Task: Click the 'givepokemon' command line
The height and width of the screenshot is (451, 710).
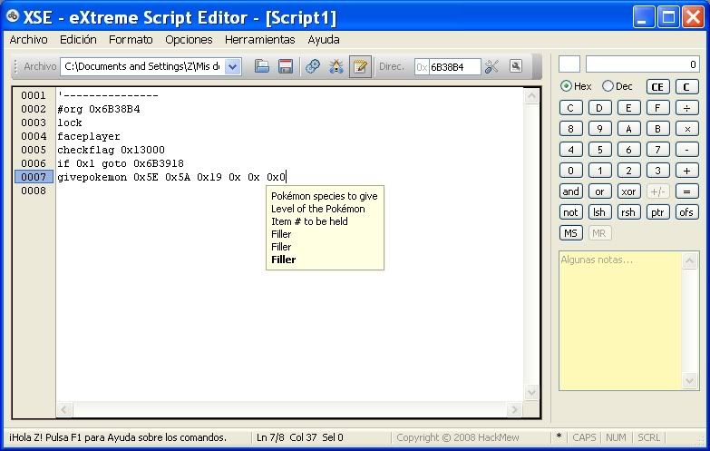Action: point(172,177)
